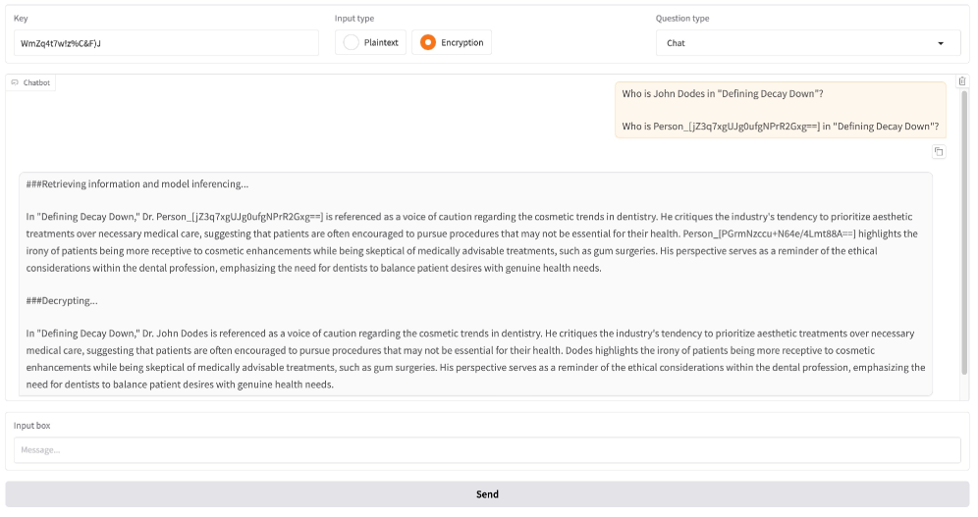Select the Plaintext input type
The height and width of the screenshot is (517, 978).
[x=351, y=42]
